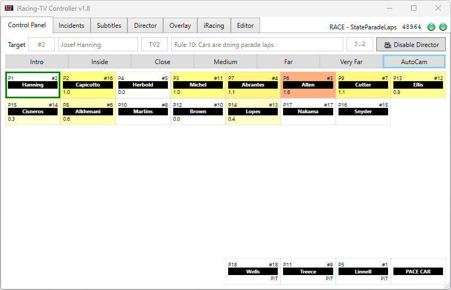
Task: Select the Very Far camera option
Action: [x=351, y=62]
